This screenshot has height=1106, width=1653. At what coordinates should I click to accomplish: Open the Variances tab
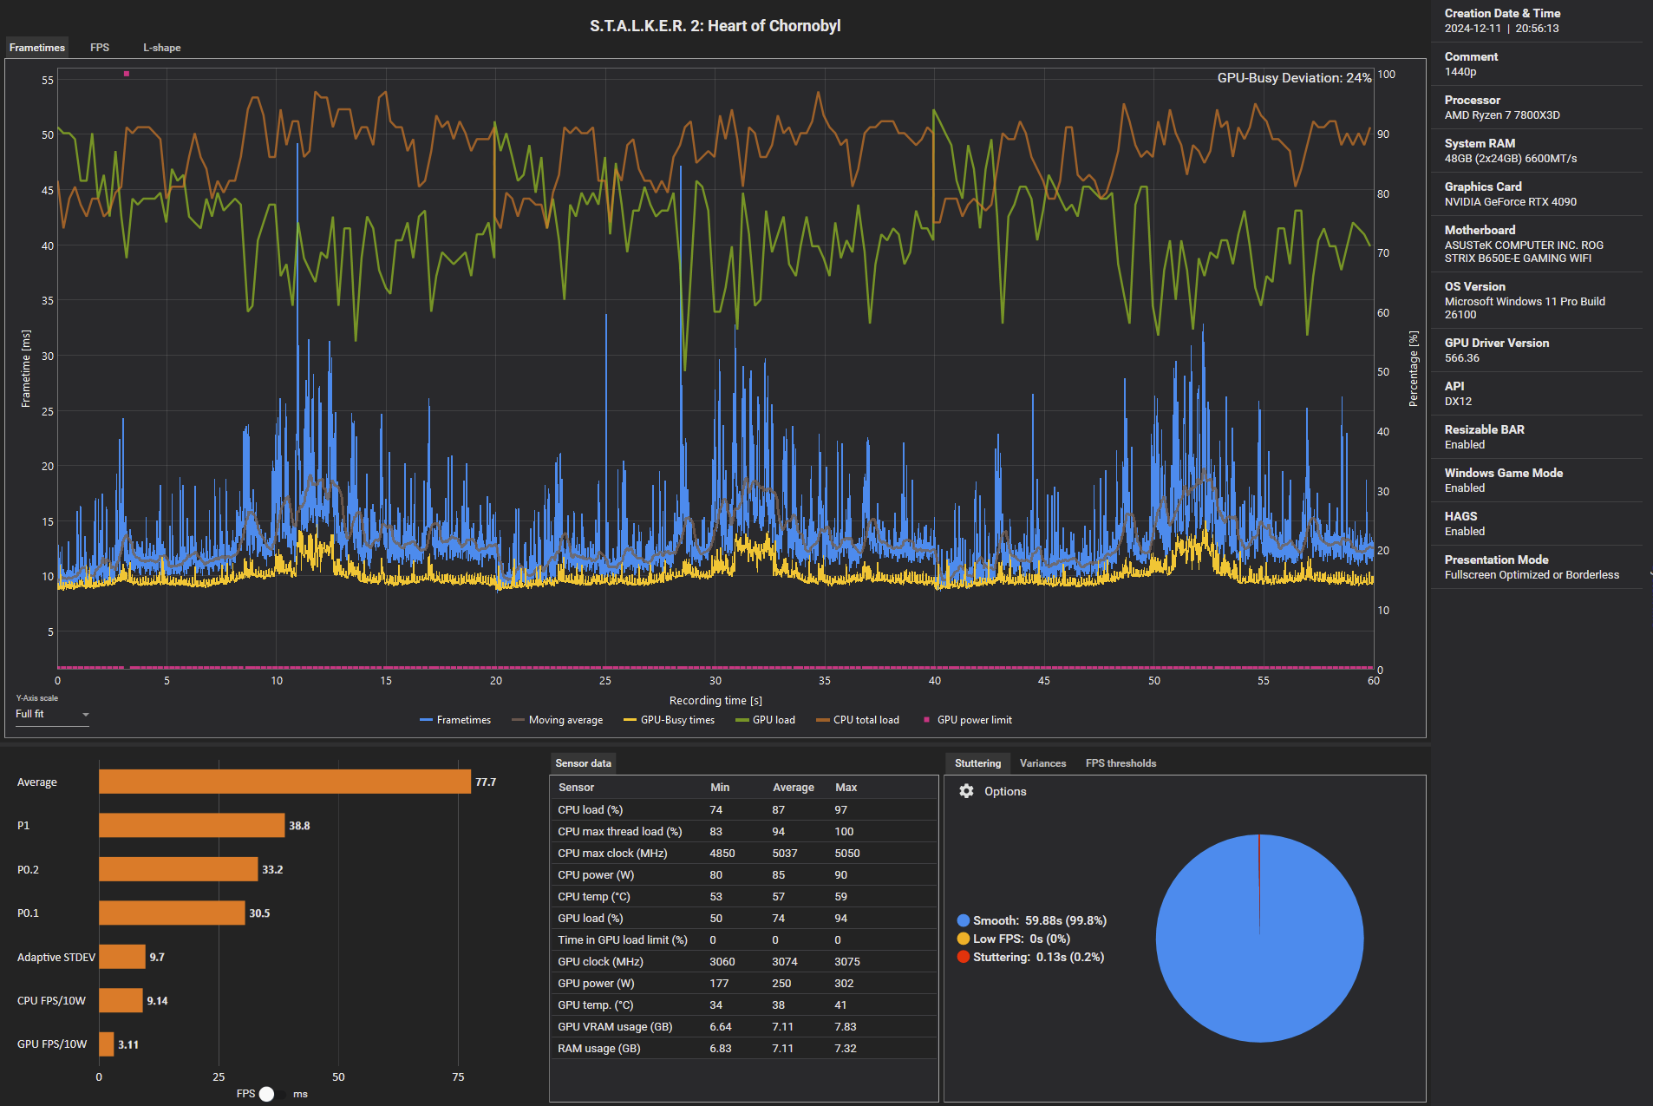[x=1042, y=763]
